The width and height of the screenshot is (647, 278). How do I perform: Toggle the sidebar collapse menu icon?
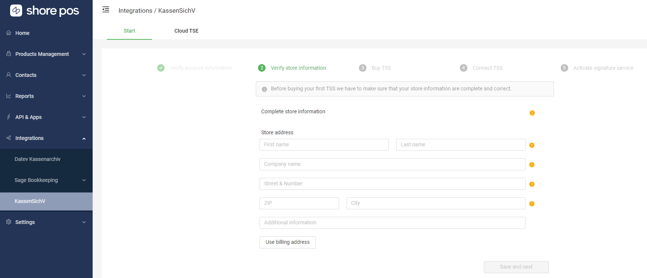(106, 10)
